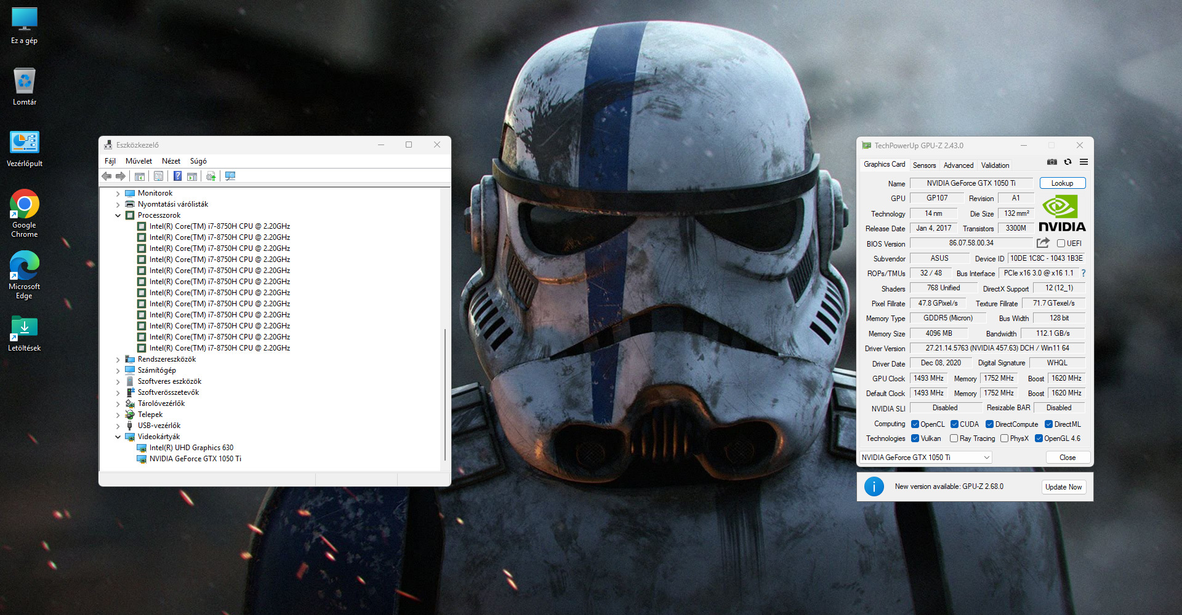The width and height of the screenshot is (1182, 615).
Task: Select Intel(R) UHD Graphics 630 device
Action: pos(191,448)
